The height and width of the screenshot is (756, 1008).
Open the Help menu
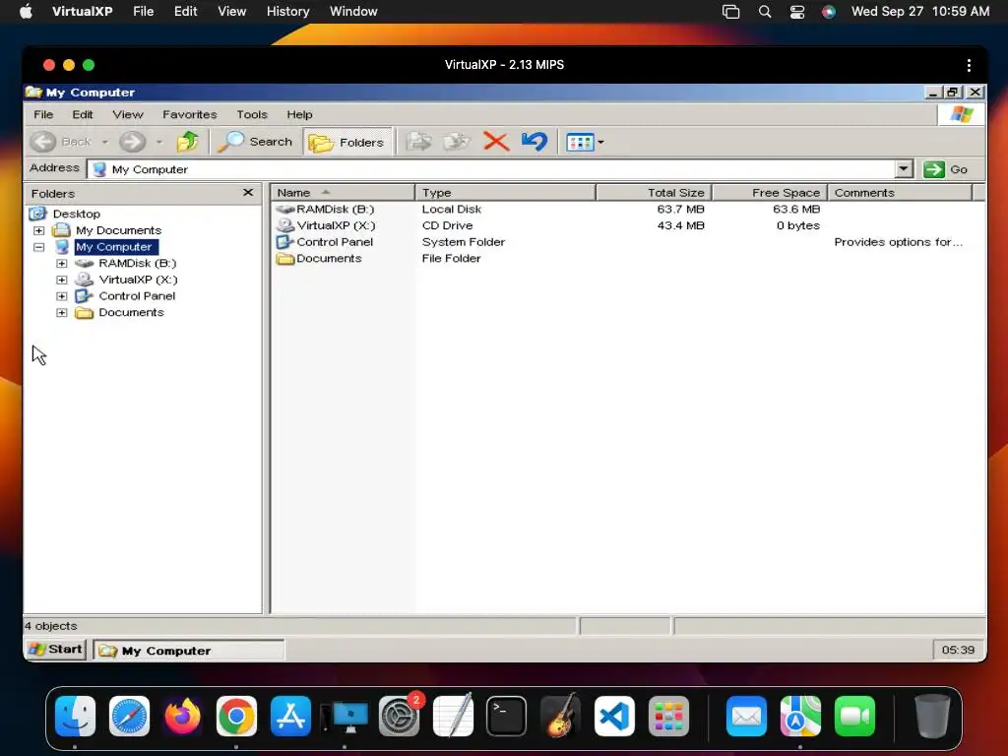(x=299, y=114)
